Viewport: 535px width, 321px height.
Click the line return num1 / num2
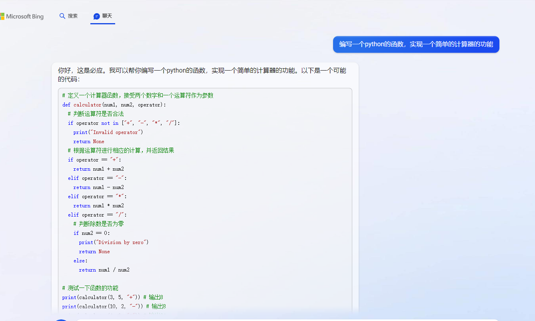click(x=104, y=270)
